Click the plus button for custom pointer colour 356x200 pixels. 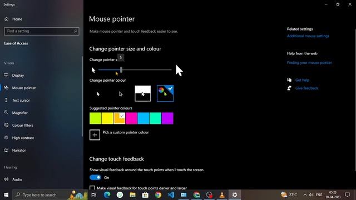click(x=95, y=135)
